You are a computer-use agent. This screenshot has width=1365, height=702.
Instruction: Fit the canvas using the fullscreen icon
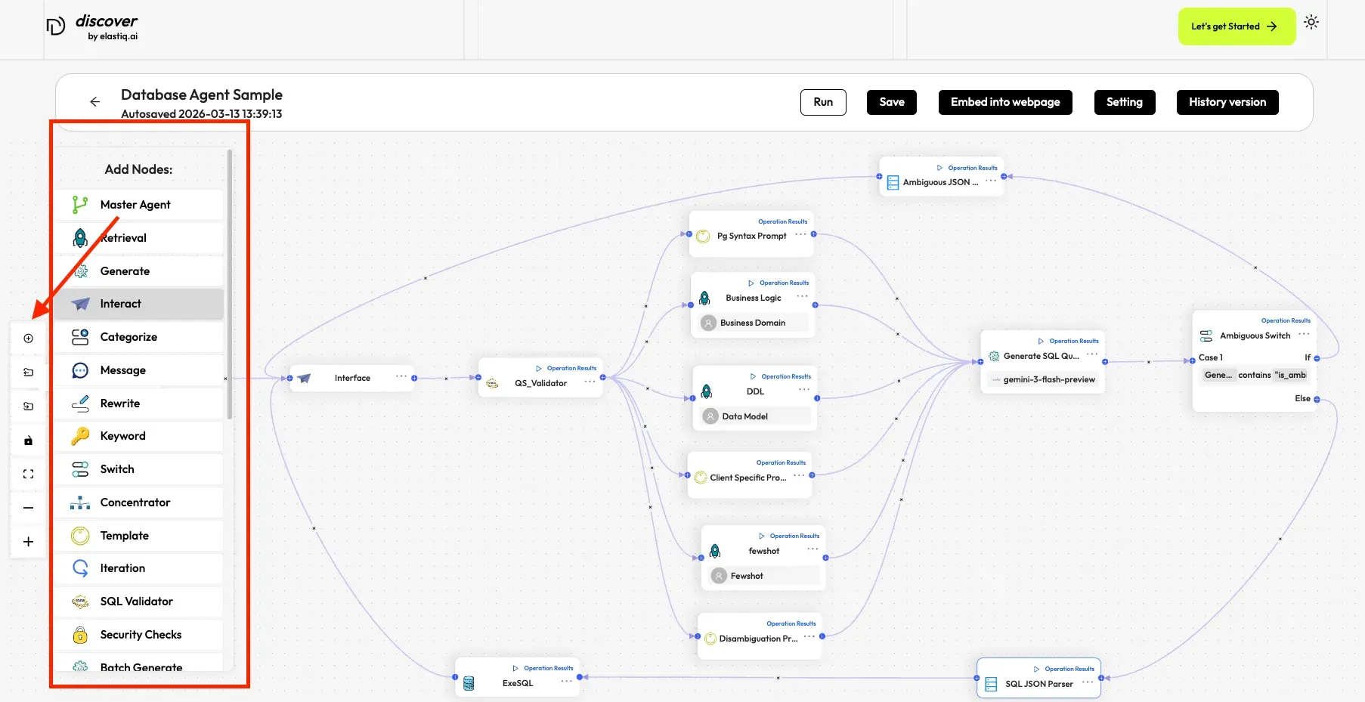(28, 474)
